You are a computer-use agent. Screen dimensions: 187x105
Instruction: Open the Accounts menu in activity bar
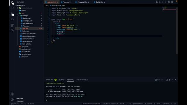tap(12, 94)
